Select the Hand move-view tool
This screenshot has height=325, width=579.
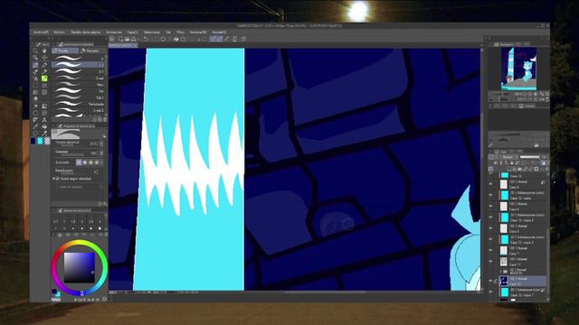pyautogui.click(x=44, y=51)
